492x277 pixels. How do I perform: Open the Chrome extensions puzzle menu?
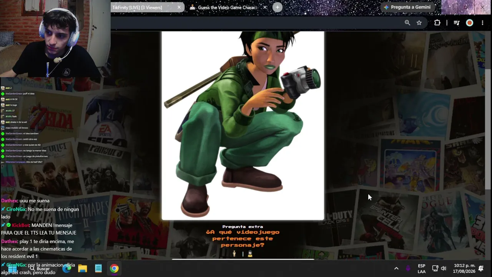pyautogui.click(x=437, y=23)
